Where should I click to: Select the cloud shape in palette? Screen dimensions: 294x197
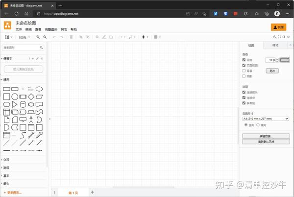pos(31,104)
